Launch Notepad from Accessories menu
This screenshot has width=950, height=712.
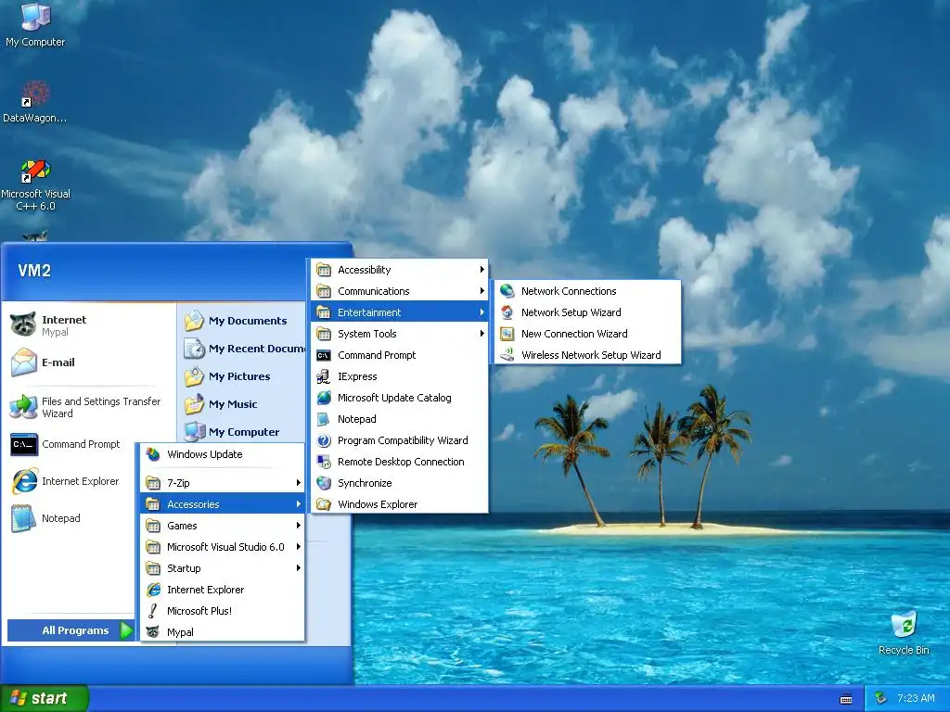coord(400,419)
